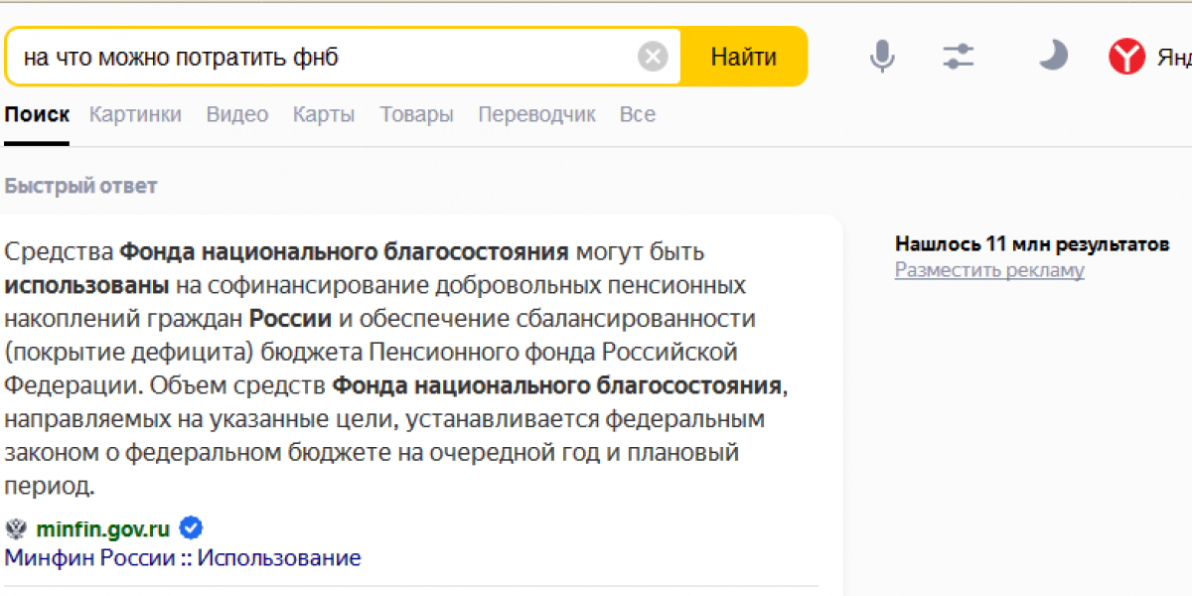The width and height of the screenshot is (1192, 596).
Task: Open the Разместить рекламу link
Action: click(x=988, y=269)
